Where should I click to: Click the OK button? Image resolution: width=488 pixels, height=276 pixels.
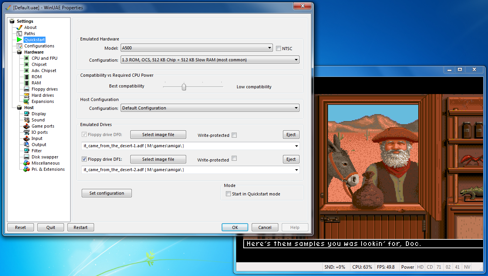click(235, 227)
